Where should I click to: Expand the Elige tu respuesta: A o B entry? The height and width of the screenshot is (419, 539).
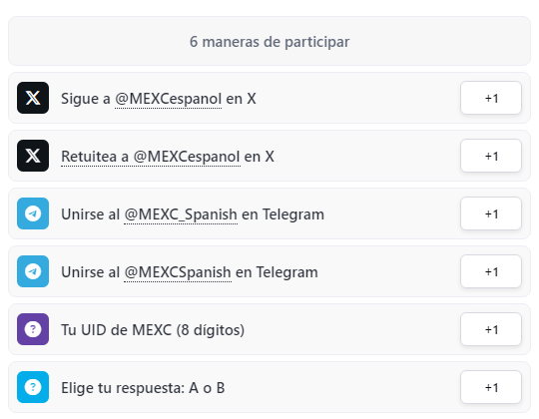[x=269, y=387]
